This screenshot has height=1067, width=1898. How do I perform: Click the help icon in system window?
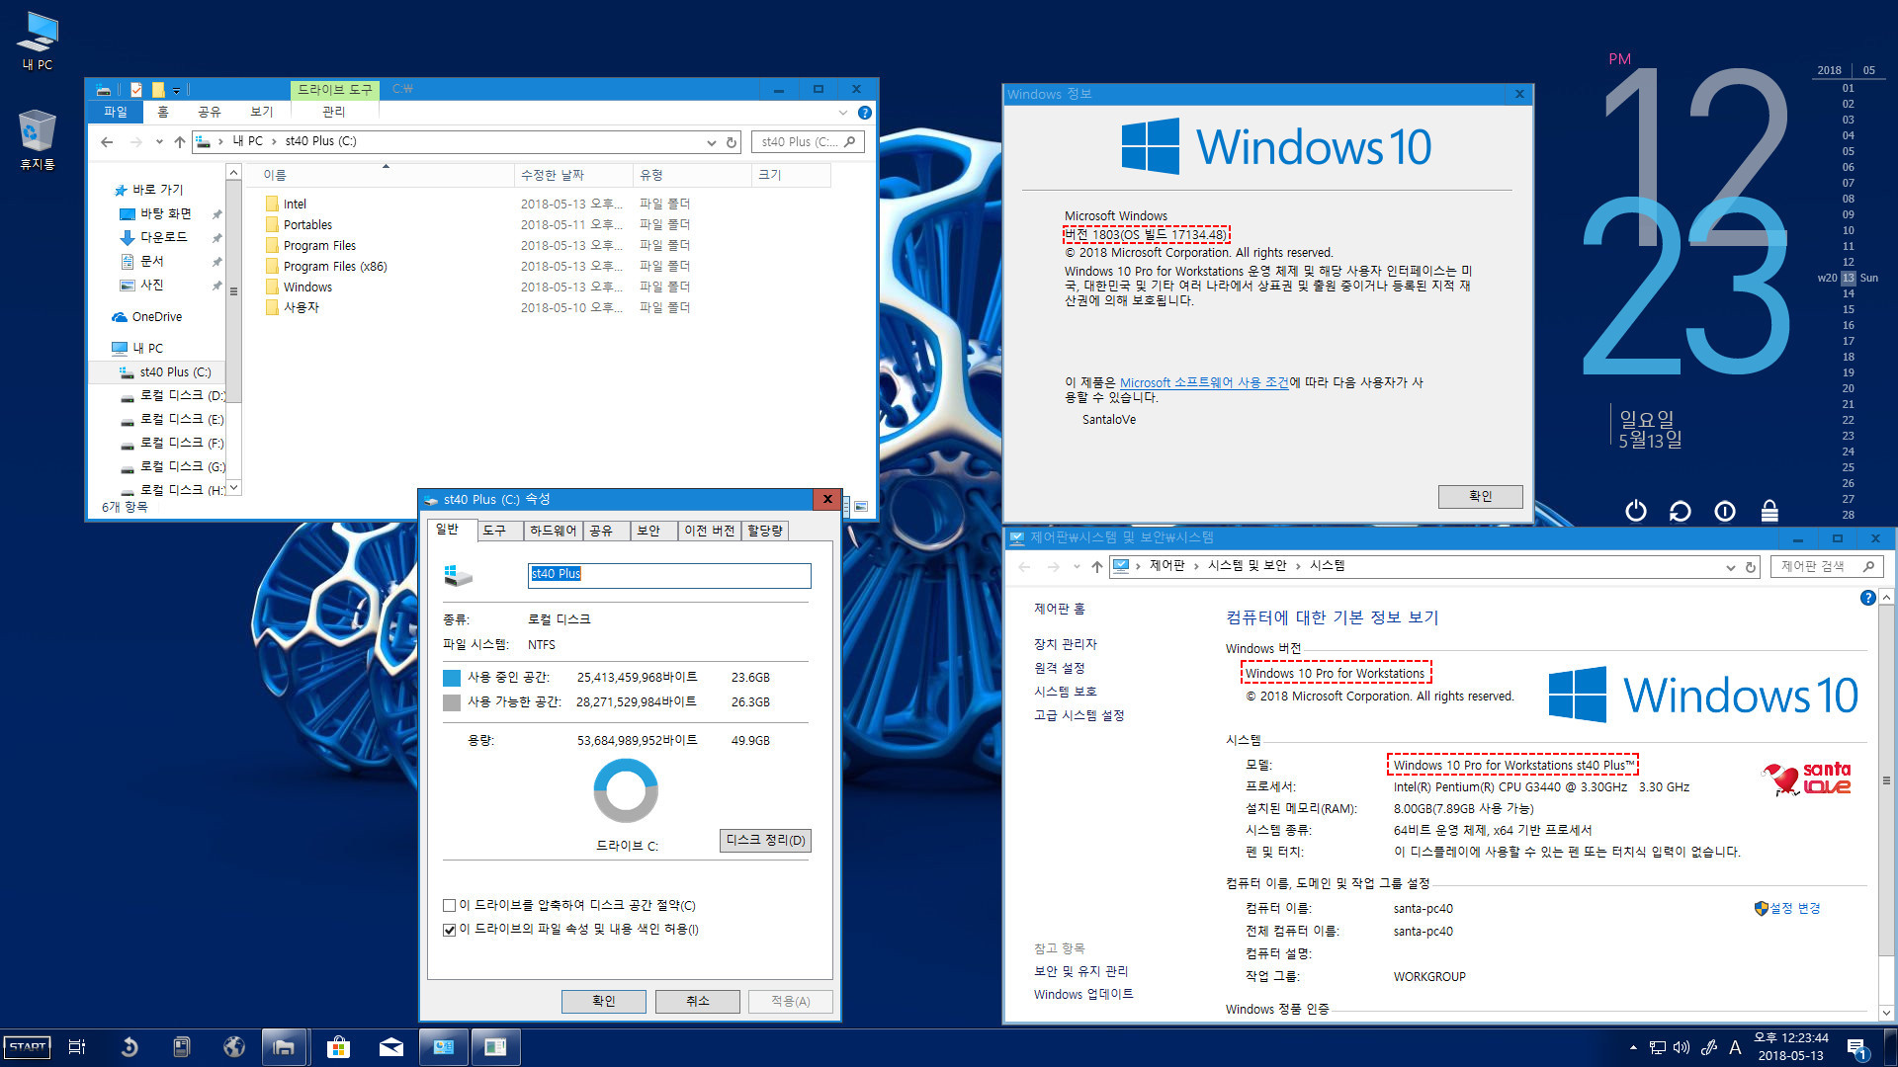[x=1867, y=598]
